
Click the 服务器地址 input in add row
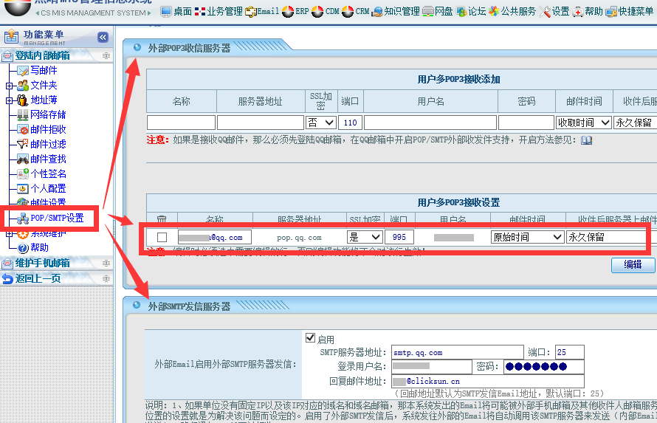click(x=261, y=123)
